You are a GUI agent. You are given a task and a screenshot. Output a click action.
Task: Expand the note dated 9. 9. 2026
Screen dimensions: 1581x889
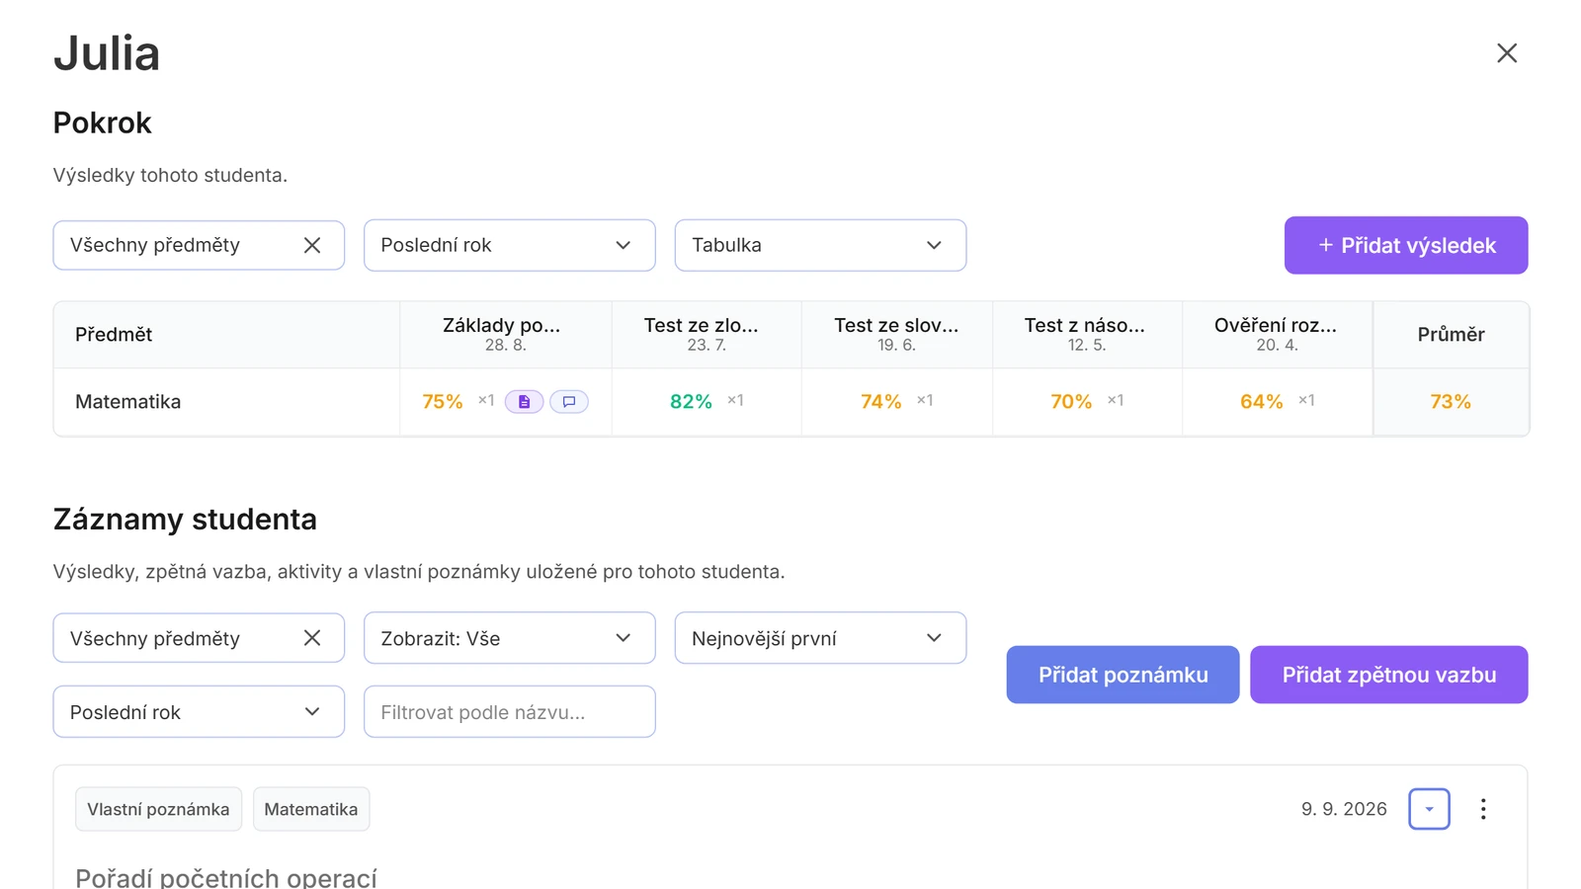1429,809
